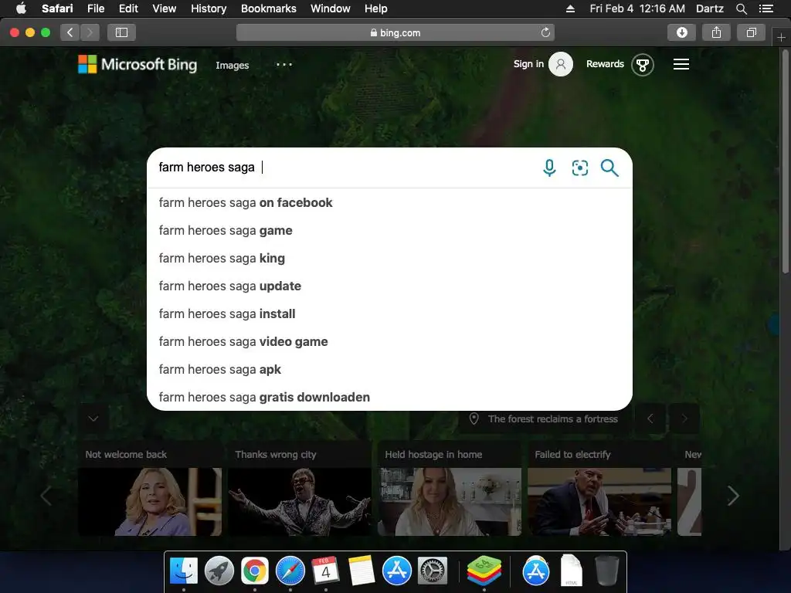Open Finder in the Dock
Viewport: 791px width, 593px height.
click(184, 571)
